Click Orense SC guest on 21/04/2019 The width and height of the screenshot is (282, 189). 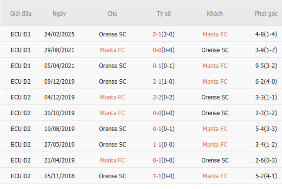(x=215, y=160)
